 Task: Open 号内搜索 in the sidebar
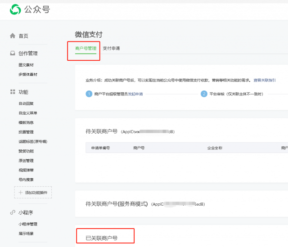pyautogui.click(x=26, y=180)
